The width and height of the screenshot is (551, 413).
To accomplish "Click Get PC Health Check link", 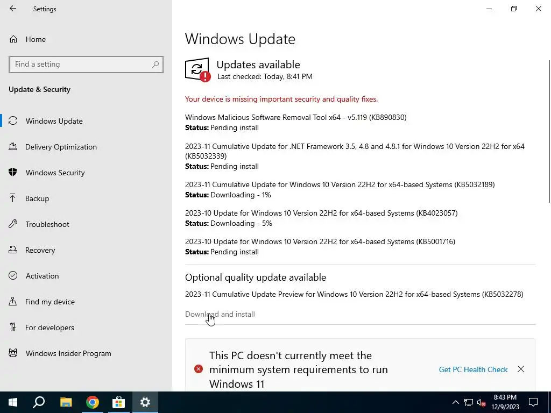I will (x=473, y=369).
